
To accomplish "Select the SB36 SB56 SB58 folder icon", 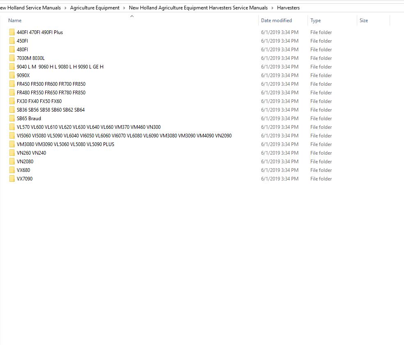I will pyautogui.click(x=12, y=110).
